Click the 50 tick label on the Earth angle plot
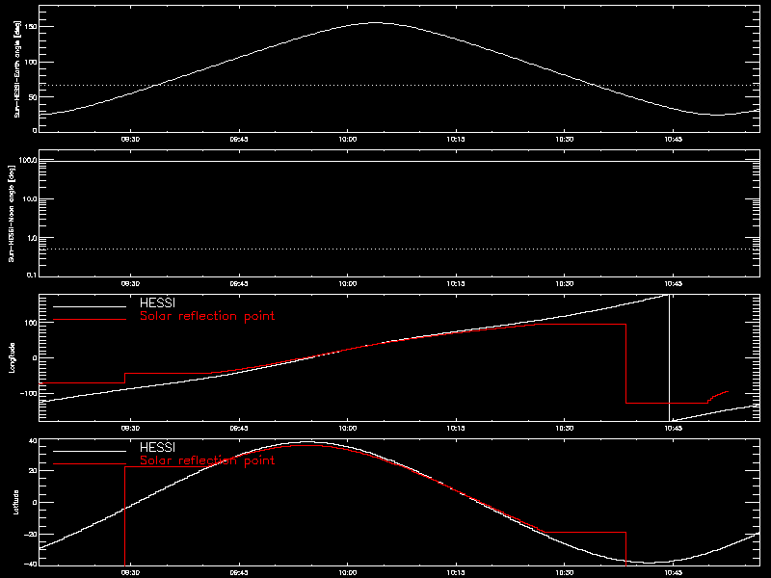The height and width of the screenshot is (578, 771). pyautogui.click(x=33, y=97)
